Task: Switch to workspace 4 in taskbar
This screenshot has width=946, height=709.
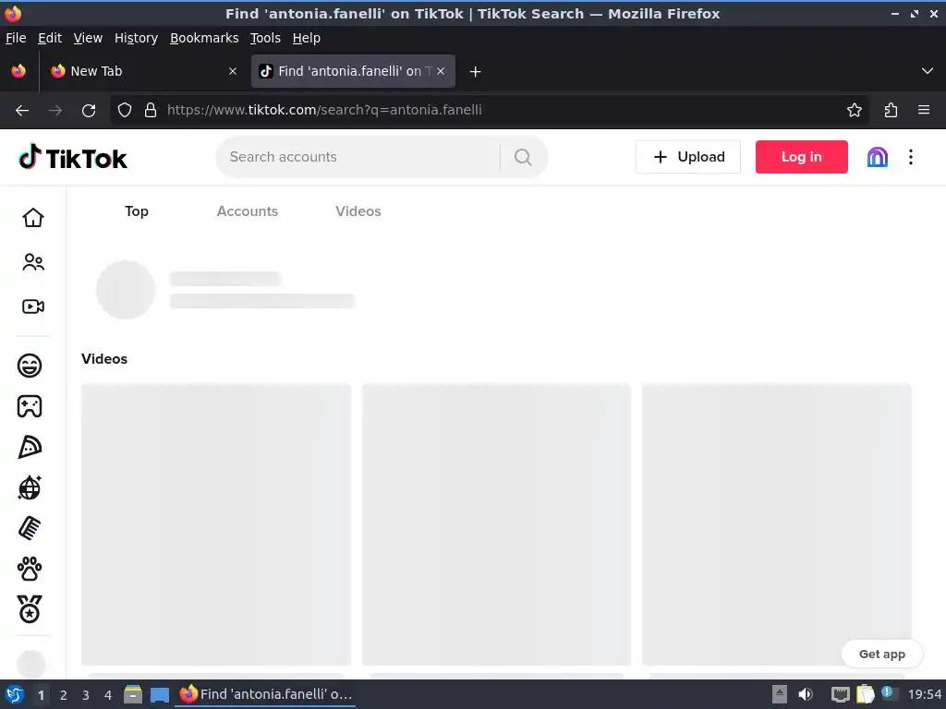Action: (x=108, y=695)
